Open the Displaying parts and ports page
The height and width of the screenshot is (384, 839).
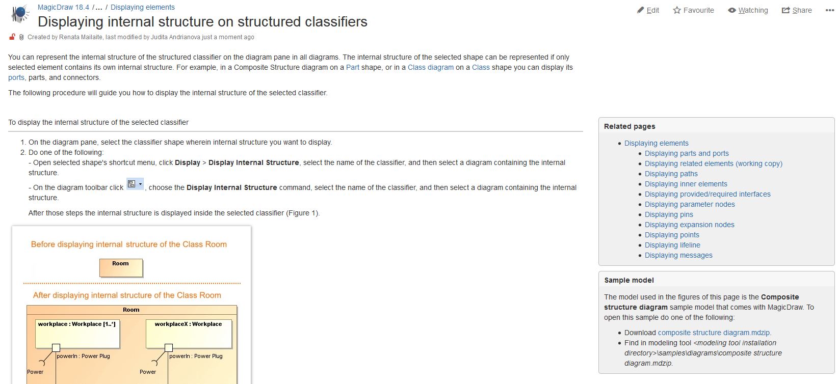coord(687,153)
